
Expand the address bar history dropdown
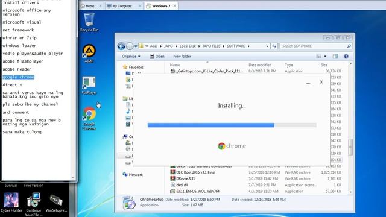click(x=267, y=46)
